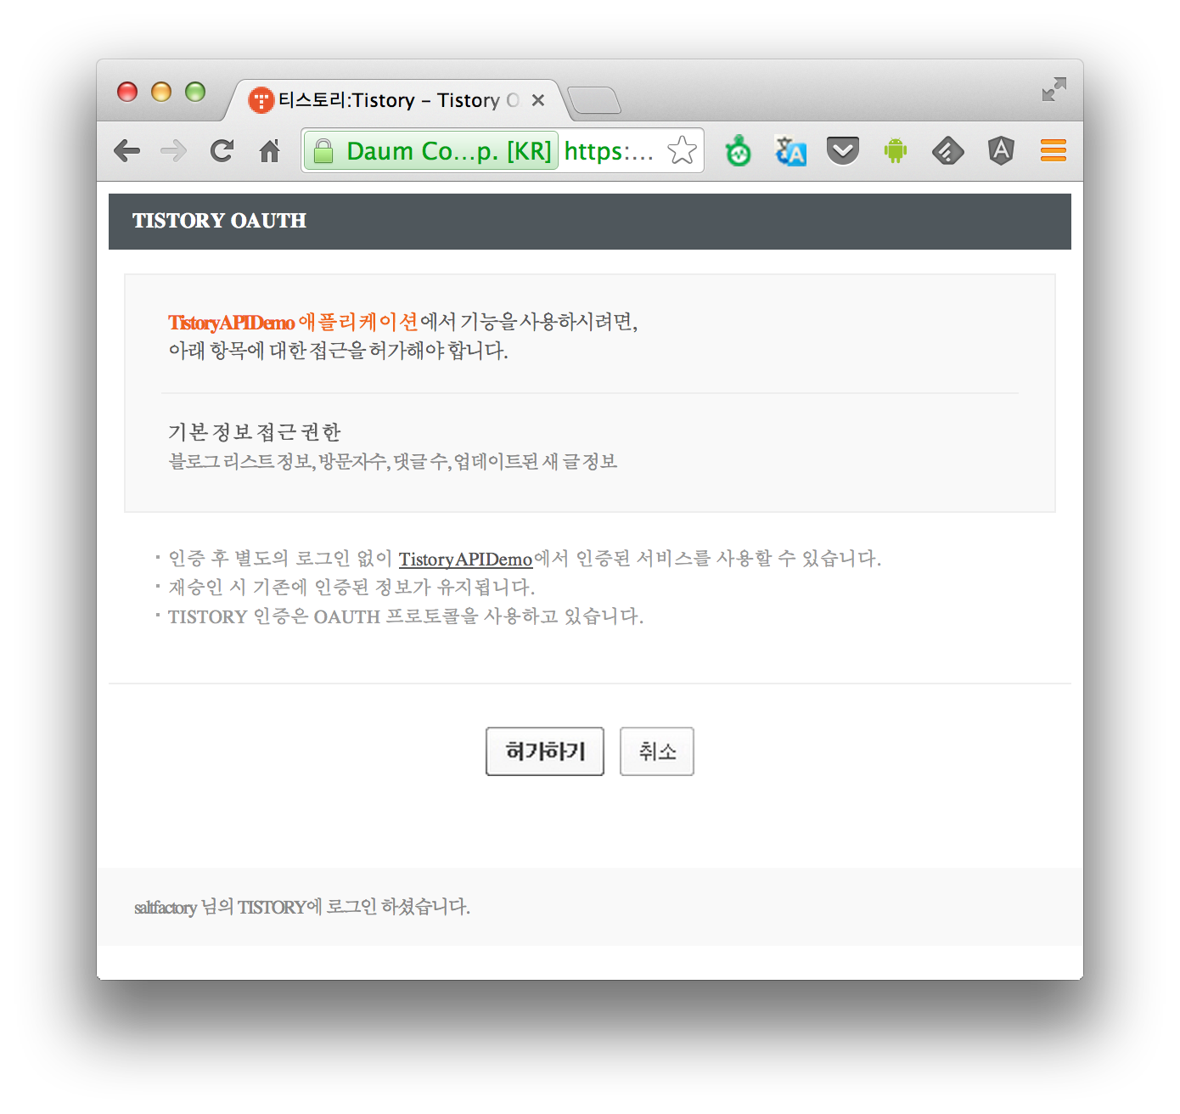Click the 허가하기 allow button
Viewport: 1180px width, 1114px height.
point(545,751)
